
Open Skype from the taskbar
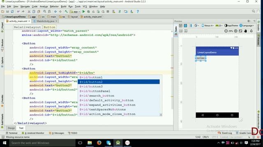click(x=108, y=143)
